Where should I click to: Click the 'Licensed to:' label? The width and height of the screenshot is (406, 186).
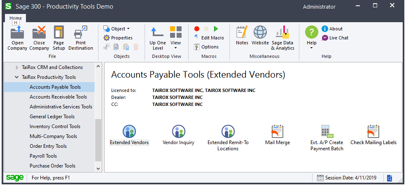click(124, 90)
